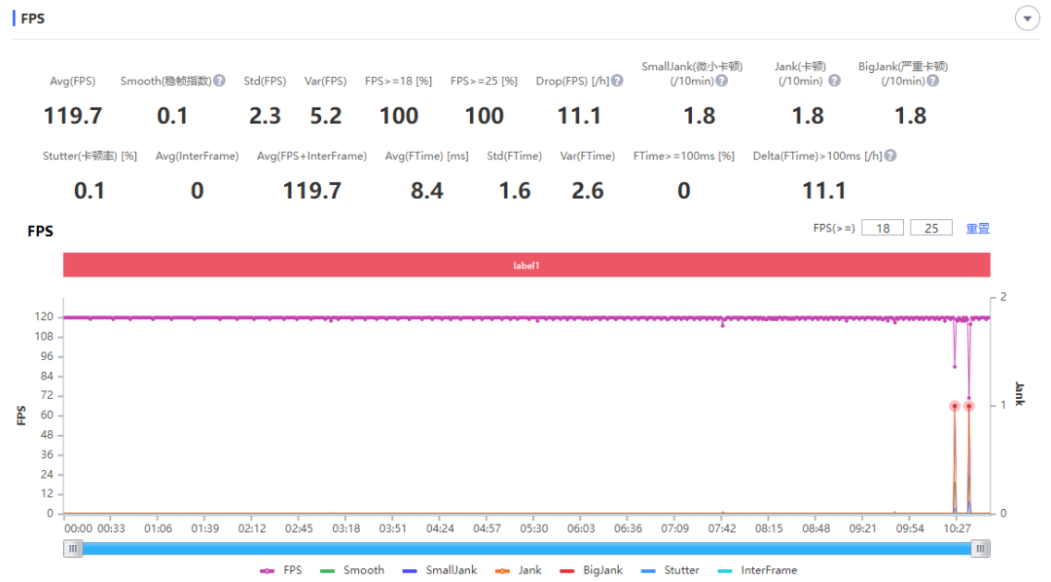
Task: Collapse the FPS panel with the dropdown arrow
Action: (1027, 18)
